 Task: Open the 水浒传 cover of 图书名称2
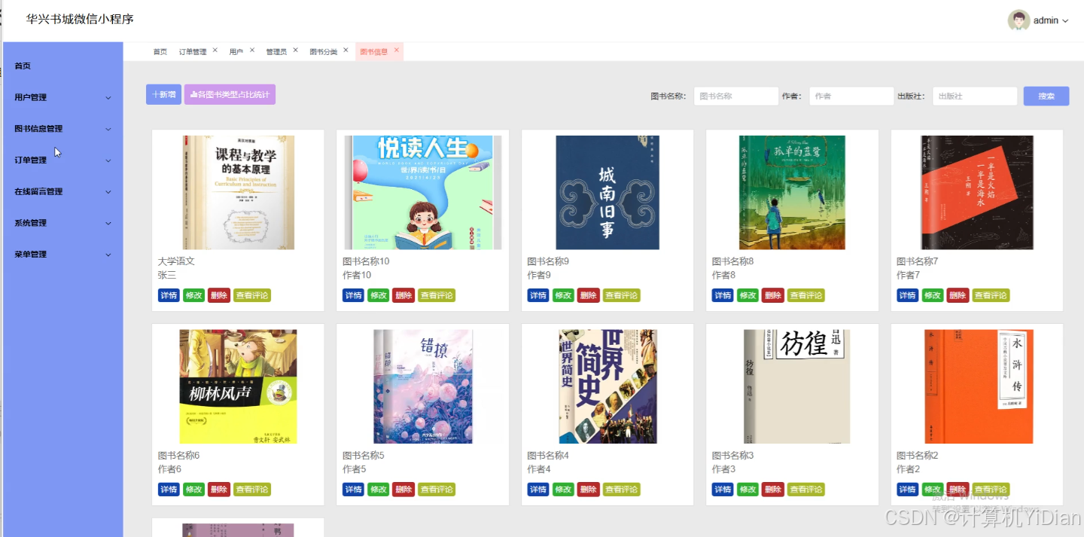977,386
